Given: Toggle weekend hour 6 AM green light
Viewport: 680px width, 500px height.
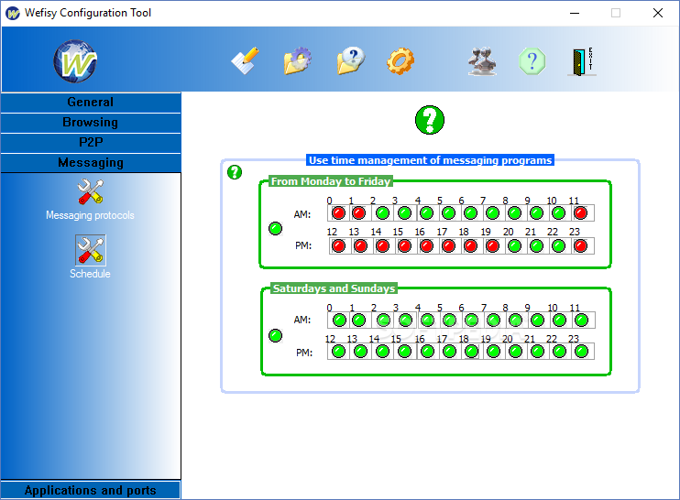Looking at the screenshot, I should click(471, 321).
